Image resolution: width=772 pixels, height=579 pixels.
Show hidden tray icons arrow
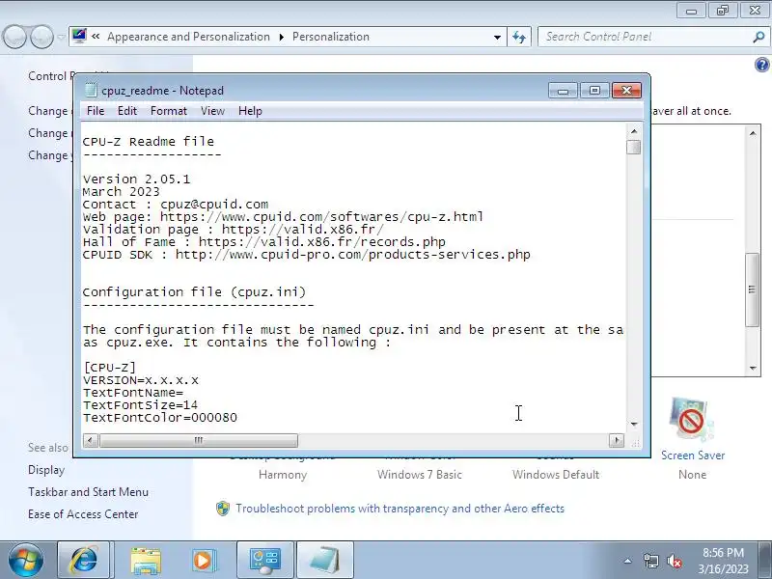628,561
